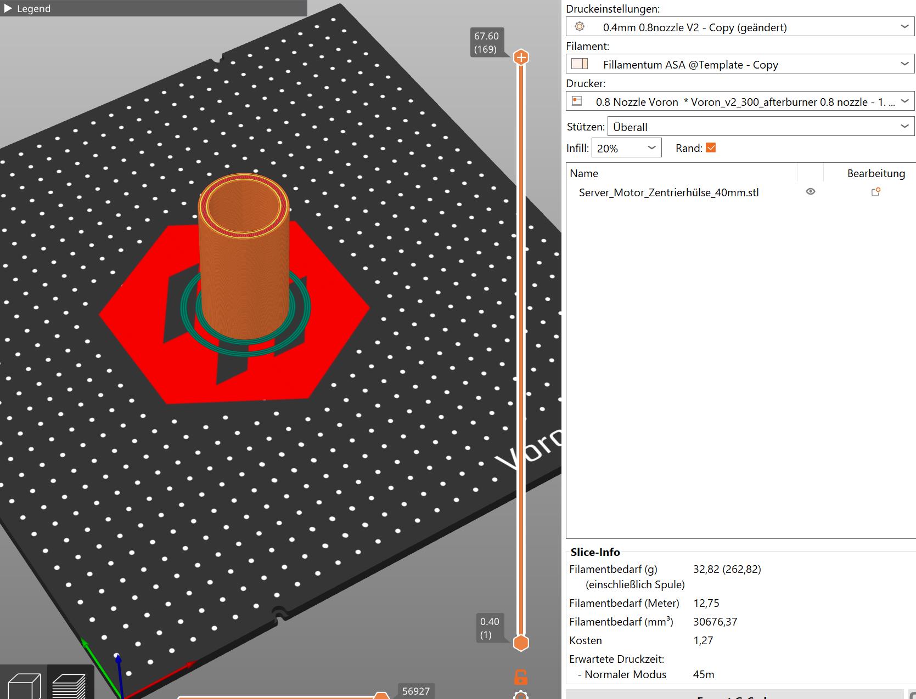Open the Infill 20% dropdown
The height and width of the screenshot is (699, 916).
pos(626,148)
